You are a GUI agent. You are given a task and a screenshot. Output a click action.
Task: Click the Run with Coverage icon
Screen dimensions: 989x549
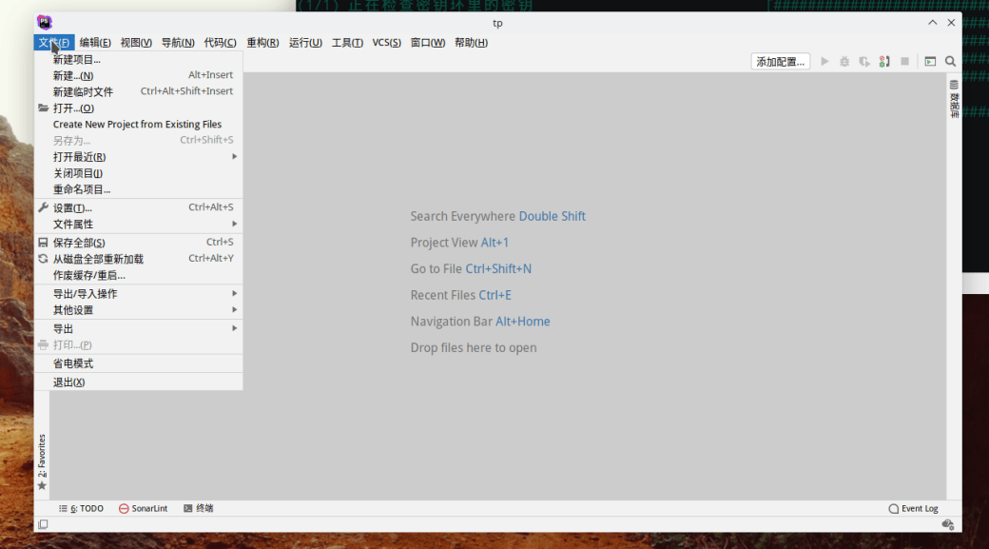tap(864, 62)
